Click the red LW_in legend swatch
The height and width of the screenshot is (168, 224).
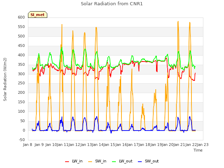[67, 162]
